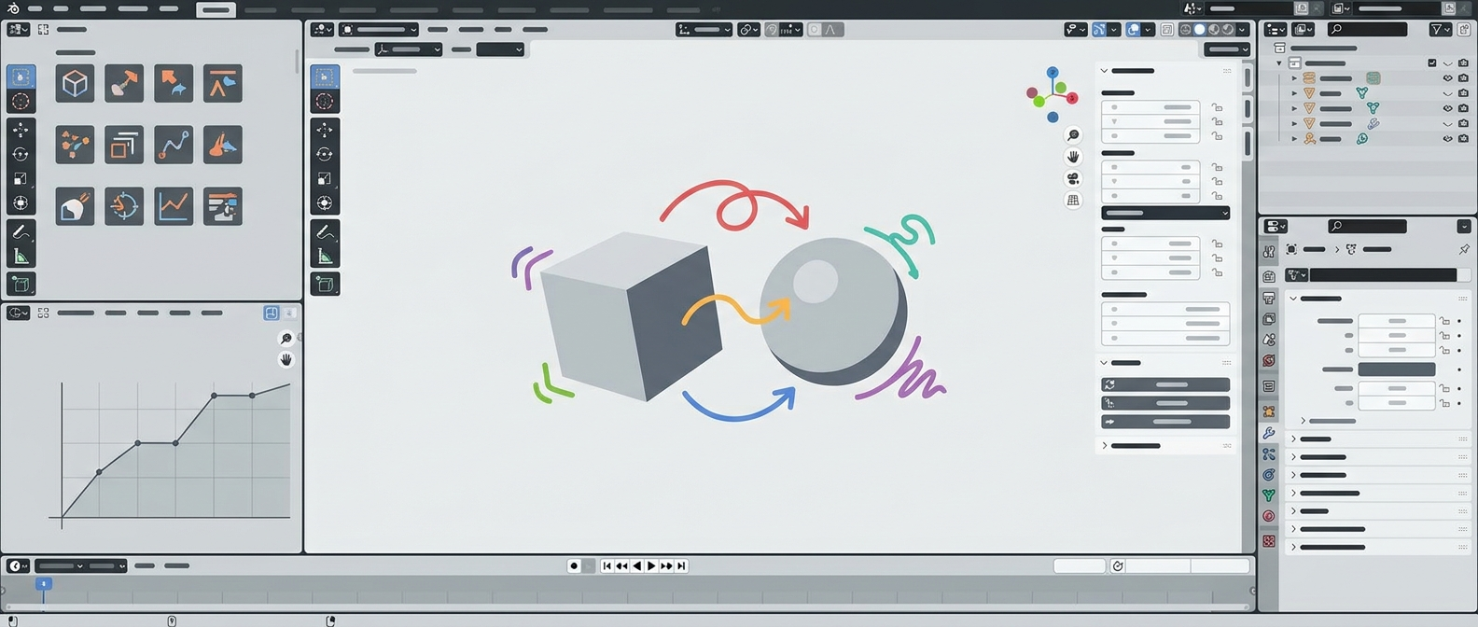Switch perspective with the grid icon in the viewport

point(1073,200)
